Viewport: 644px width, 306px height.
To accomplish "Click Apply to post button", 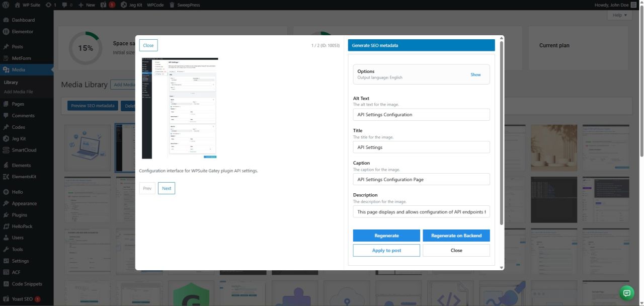I will [386, 250].
